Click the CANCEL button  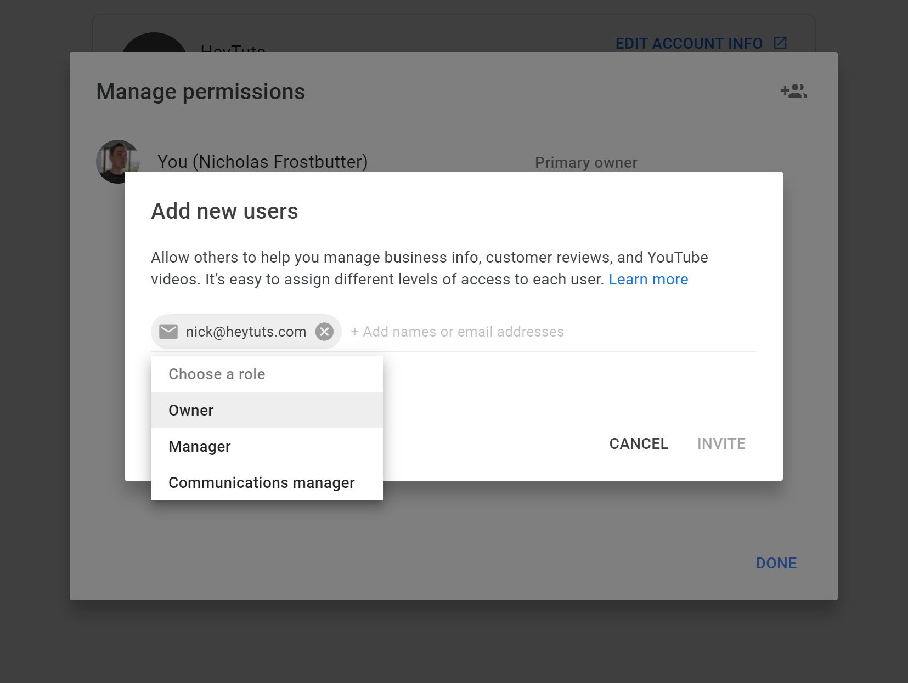[638, 443]
